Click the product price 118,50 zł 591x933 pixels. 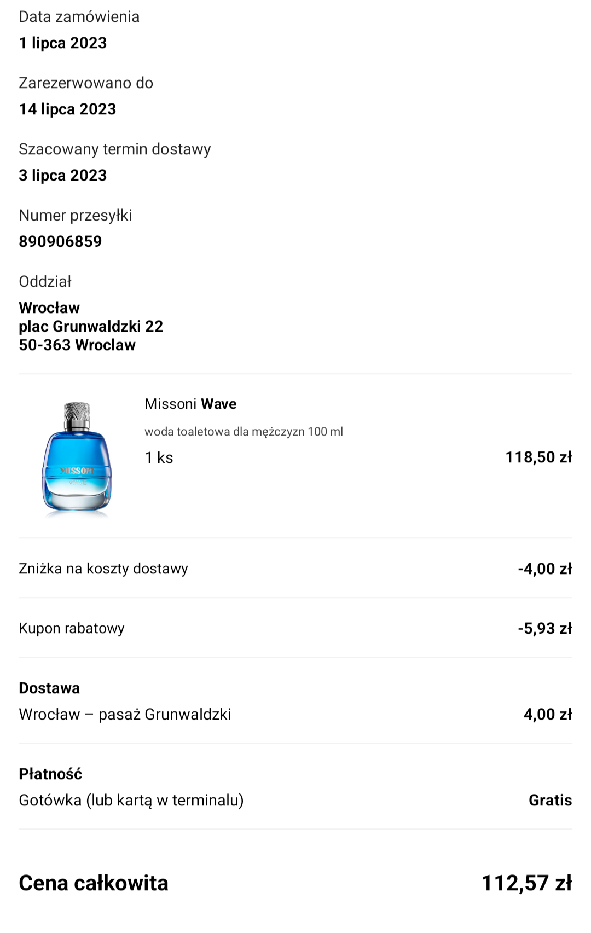coord(538,457)
